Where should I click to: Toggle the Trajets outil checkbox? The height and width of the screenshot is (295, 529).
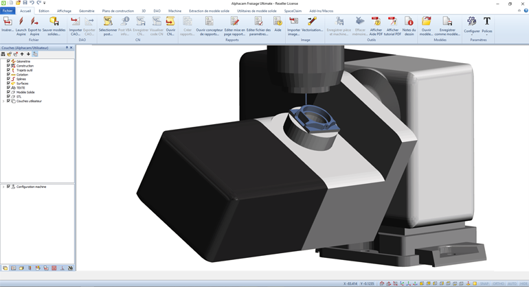[x=8, y=70]
